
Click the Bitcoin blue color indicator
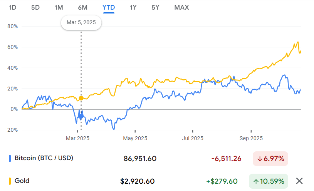click(10, 158)
